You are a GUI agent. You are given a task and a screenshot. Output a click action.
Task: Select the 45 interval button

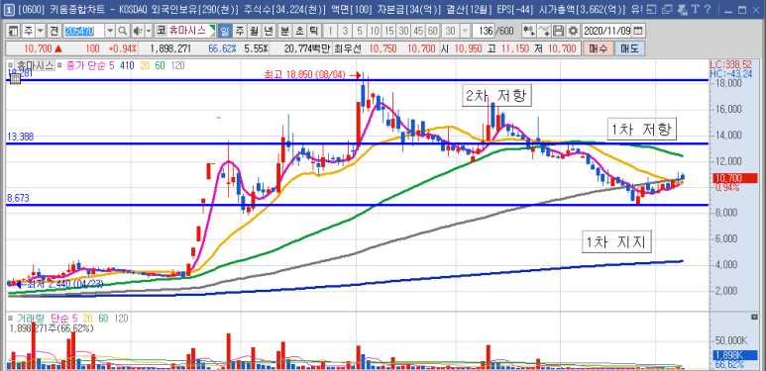pyautogui.click(x=418, y=32)
